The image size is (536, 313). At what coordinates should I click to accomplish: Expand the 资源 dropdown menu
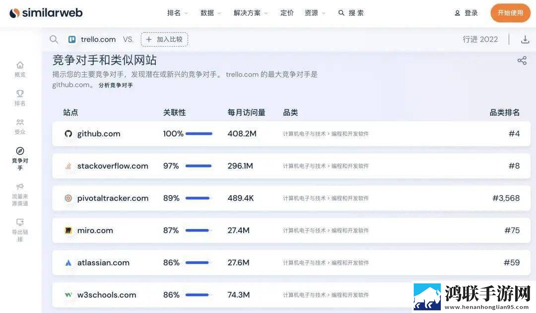[x=315, y=13]
